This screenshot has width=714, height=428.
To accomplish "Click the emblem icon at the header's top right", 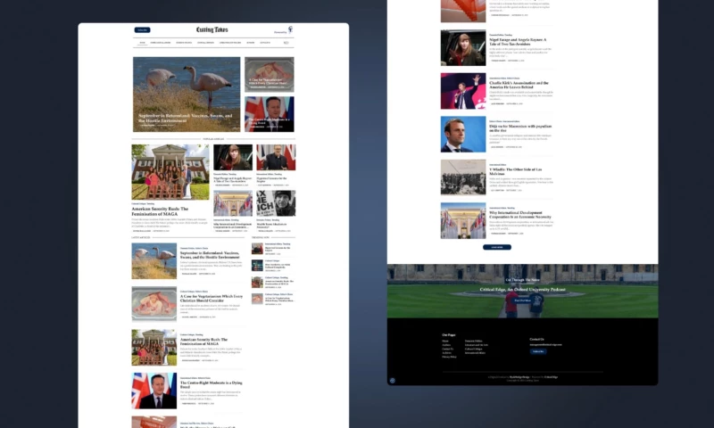I will pyautogui.click(x=291, y=31).
